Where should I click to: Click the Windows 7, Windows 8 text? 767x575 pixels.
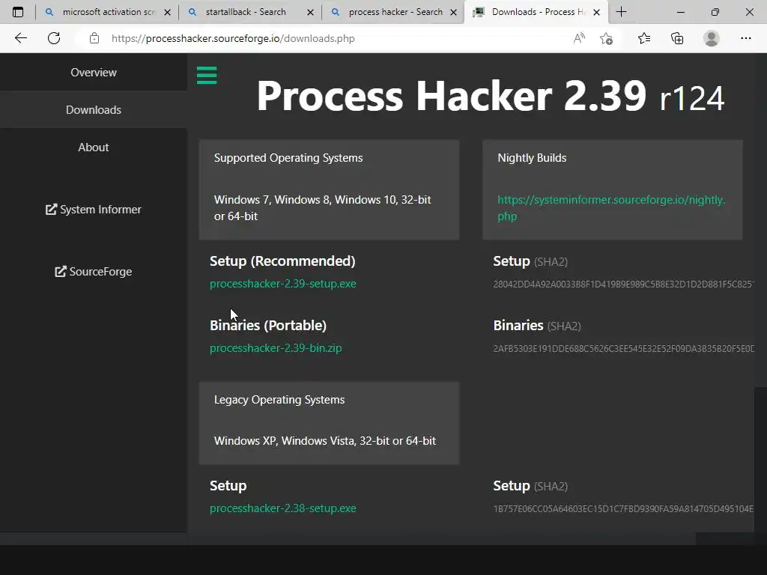point(322,208)
